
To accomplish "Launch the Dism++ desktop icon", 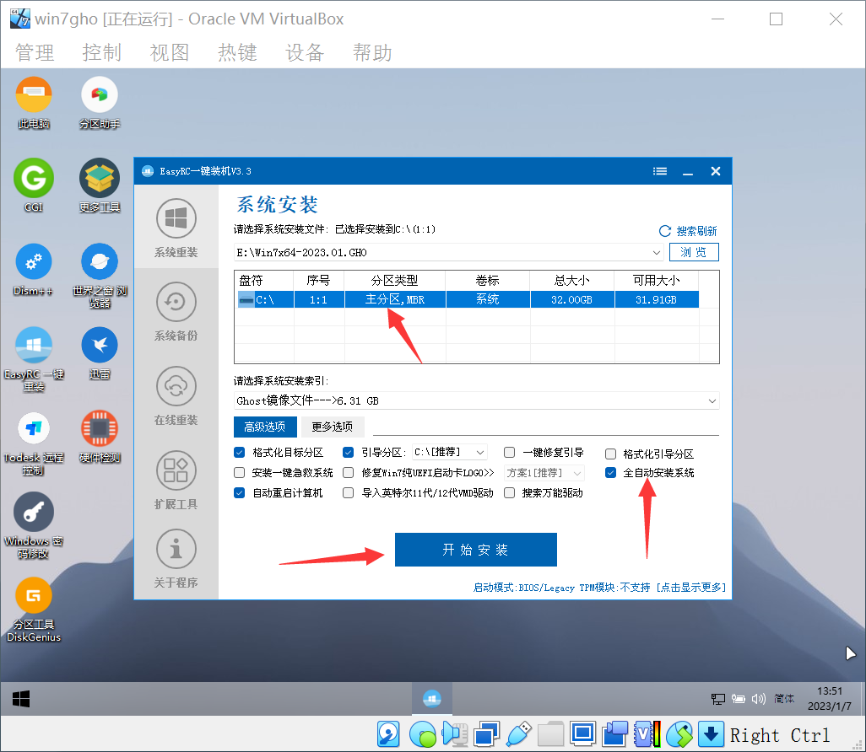I will (x=34, y=270).
